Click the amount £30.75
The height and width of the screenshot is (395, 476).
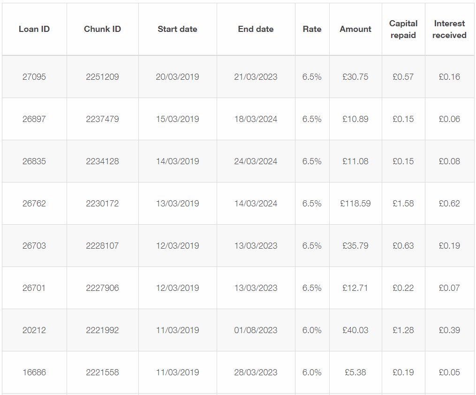point(355,77)
